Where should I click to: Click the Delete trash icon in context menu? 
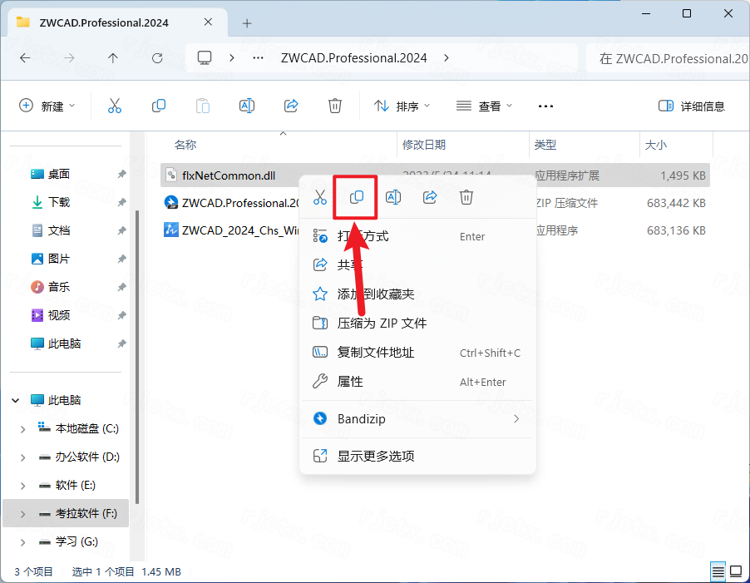coord(466,197)
